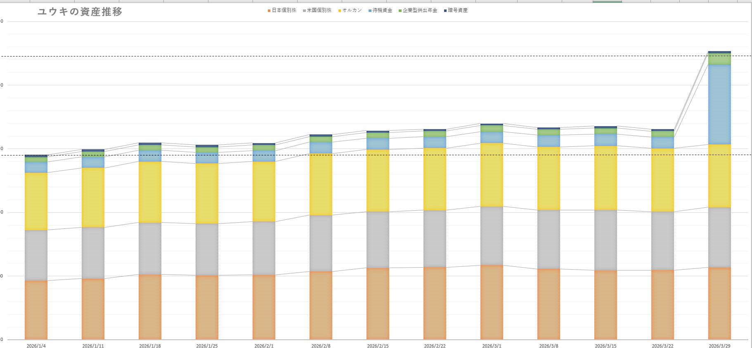Select the 企業型拠出年金 legend label
Image resolution: width=752 pixels, height=348 pixels.
420,10
